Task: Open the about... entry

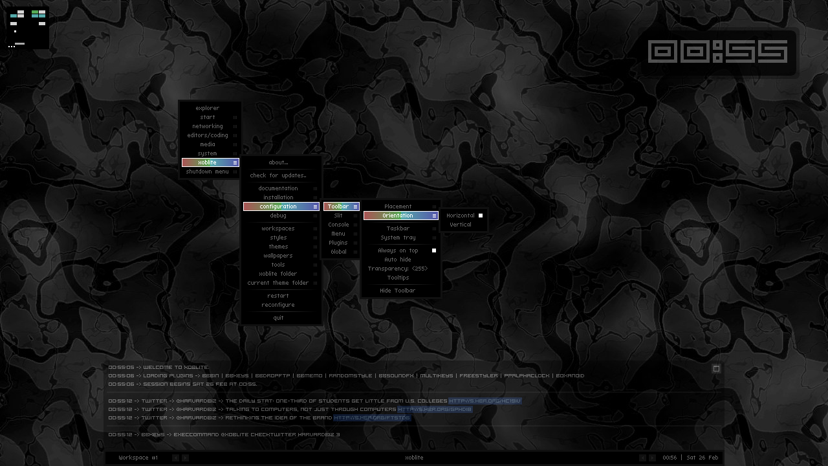Action: [x=281, y=162]
